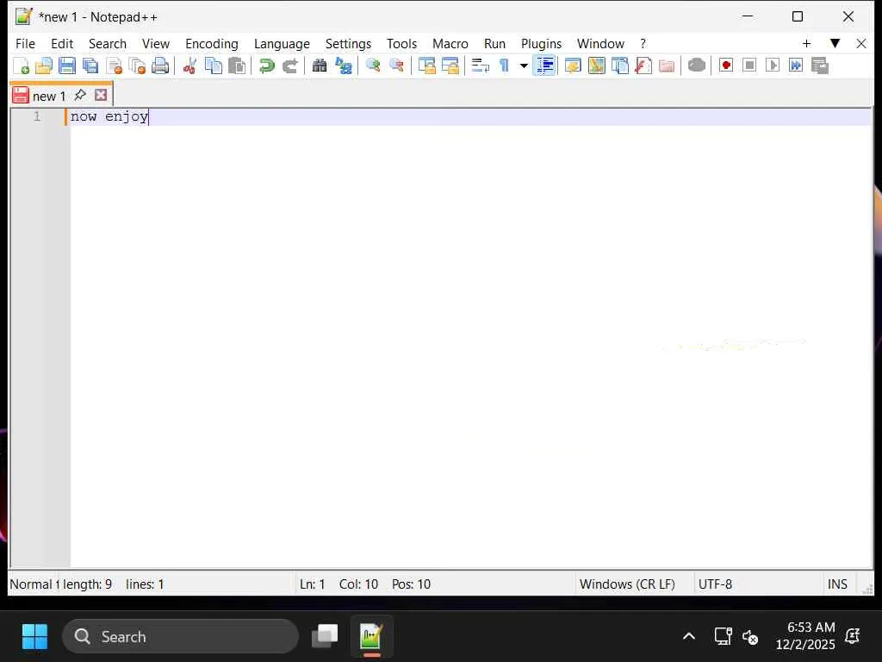This screenshot has height=662, width=882.
Task: Click the Paste clipboard toolbar icon
Action: 237,66
